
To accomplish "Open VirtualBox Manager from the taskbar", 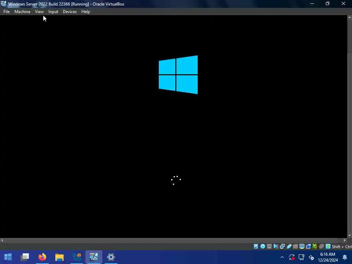I will (77, 257).
